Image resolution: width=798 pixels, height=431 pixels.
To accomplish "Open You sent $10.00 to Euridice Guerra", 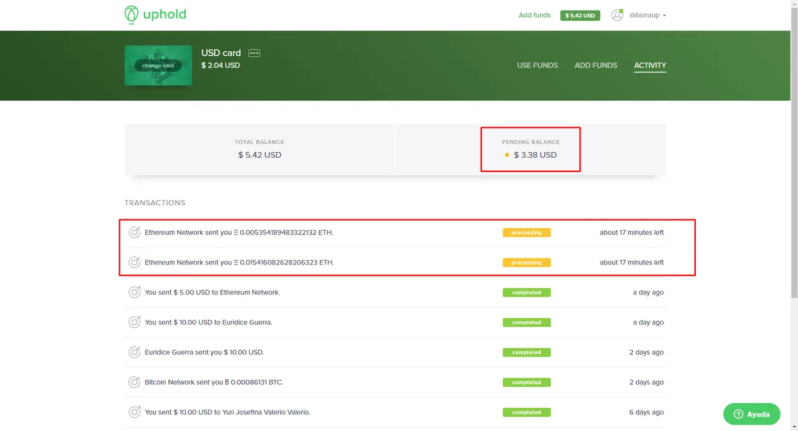I will click(395, 322).
